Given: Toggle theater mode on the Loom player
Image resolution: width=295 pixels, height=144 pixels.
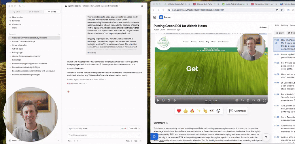Looking at the screenshot, I should coord(254,101).
